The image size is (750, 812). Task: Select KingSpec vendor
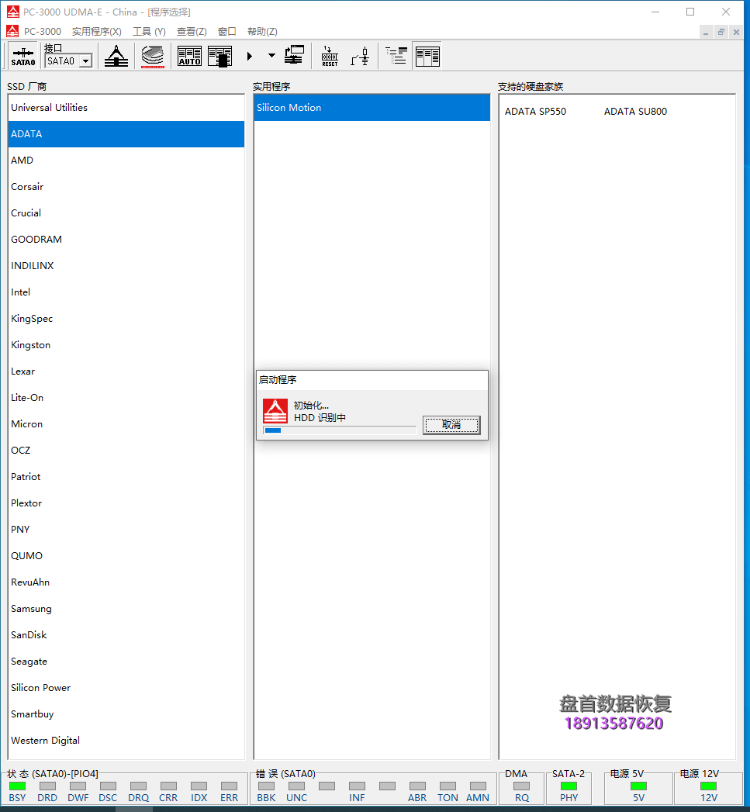(126, 319)
